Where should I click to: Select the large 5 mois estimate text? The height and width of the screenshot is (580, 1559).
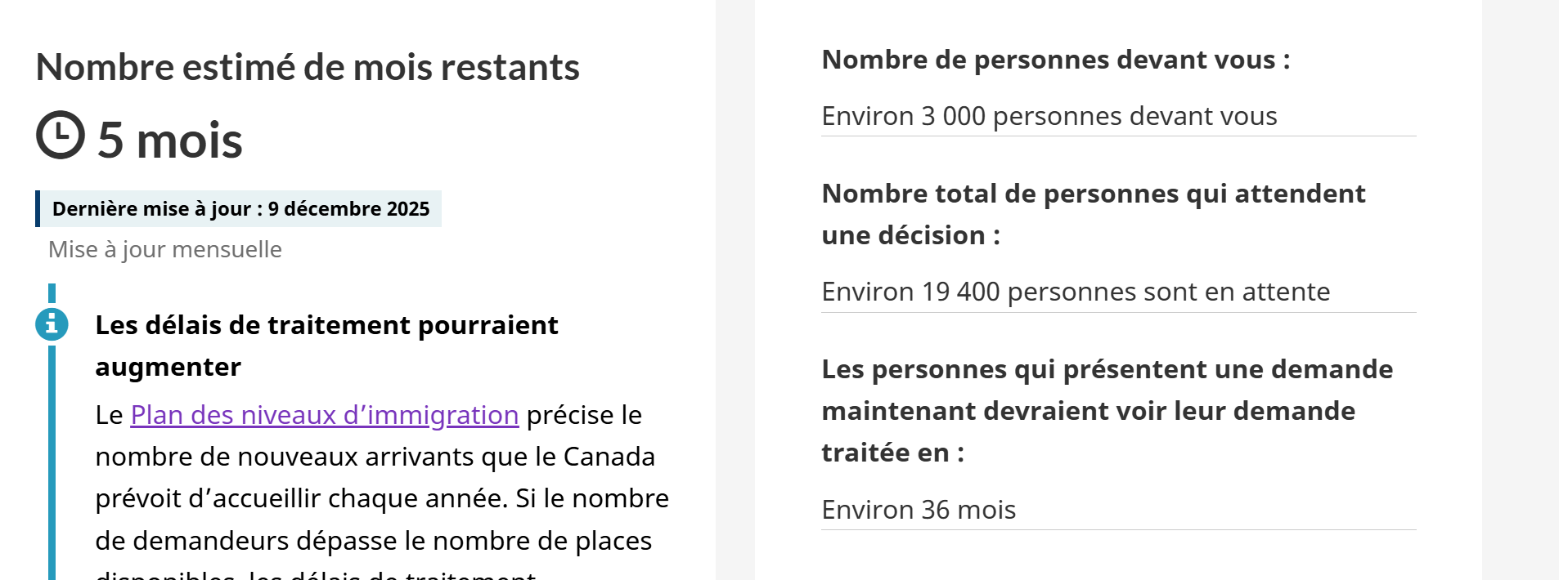pos(170,140)
